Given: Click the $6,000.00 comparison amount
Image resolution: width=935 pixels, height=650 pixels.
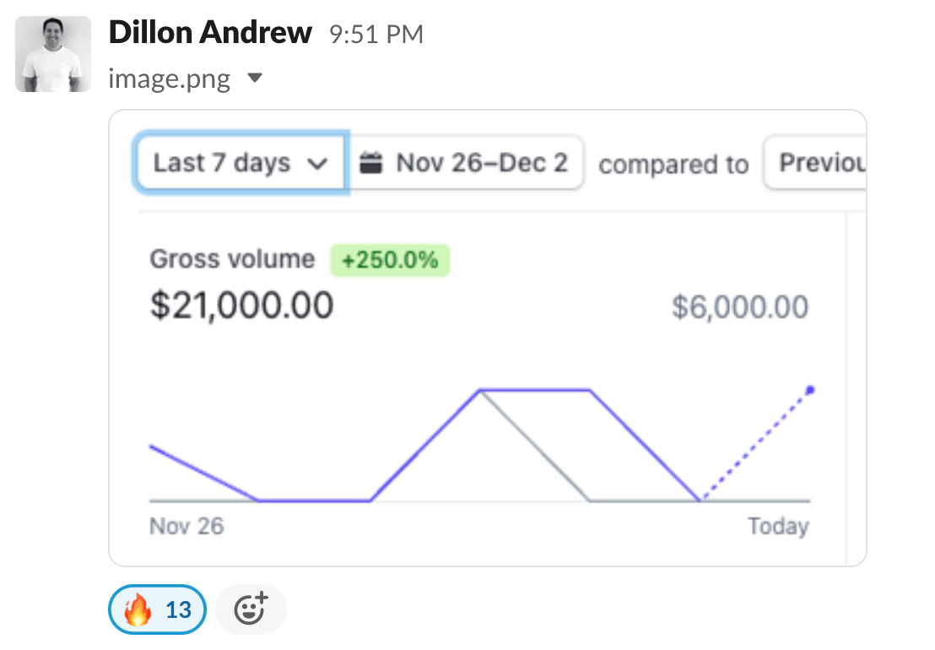Looking at the screenshot, I should click(740, 307).
